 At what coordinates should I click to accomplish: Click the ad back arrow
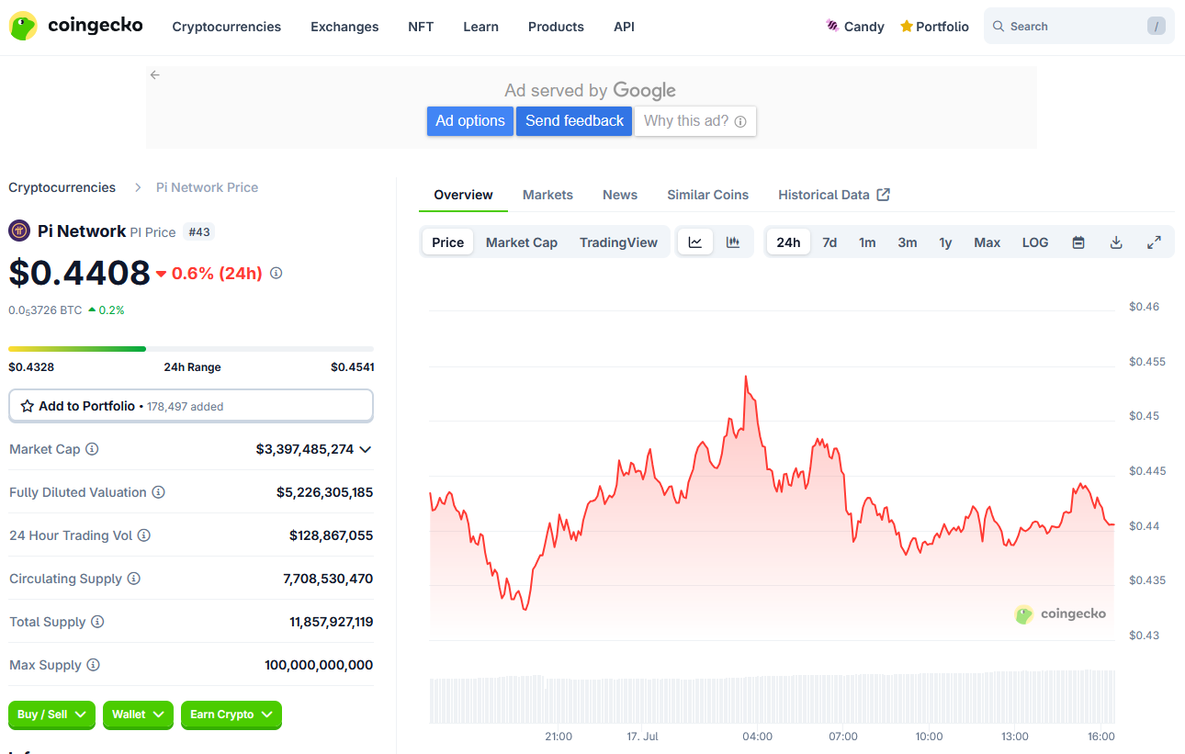coord(155,75)
